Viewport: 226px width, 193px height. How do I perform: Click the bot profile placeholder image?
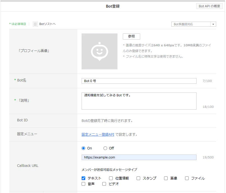pos(100,51)
